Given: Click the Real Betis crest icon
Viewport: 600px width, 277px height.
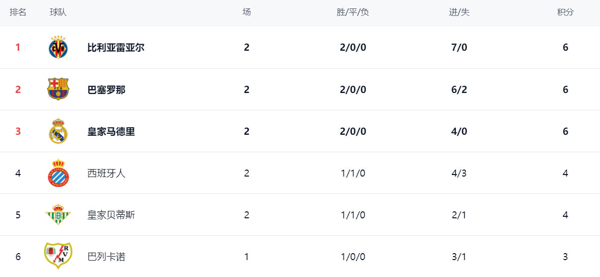Looking at the screenshot, I should pyautogui.click(x=58, y=215).
